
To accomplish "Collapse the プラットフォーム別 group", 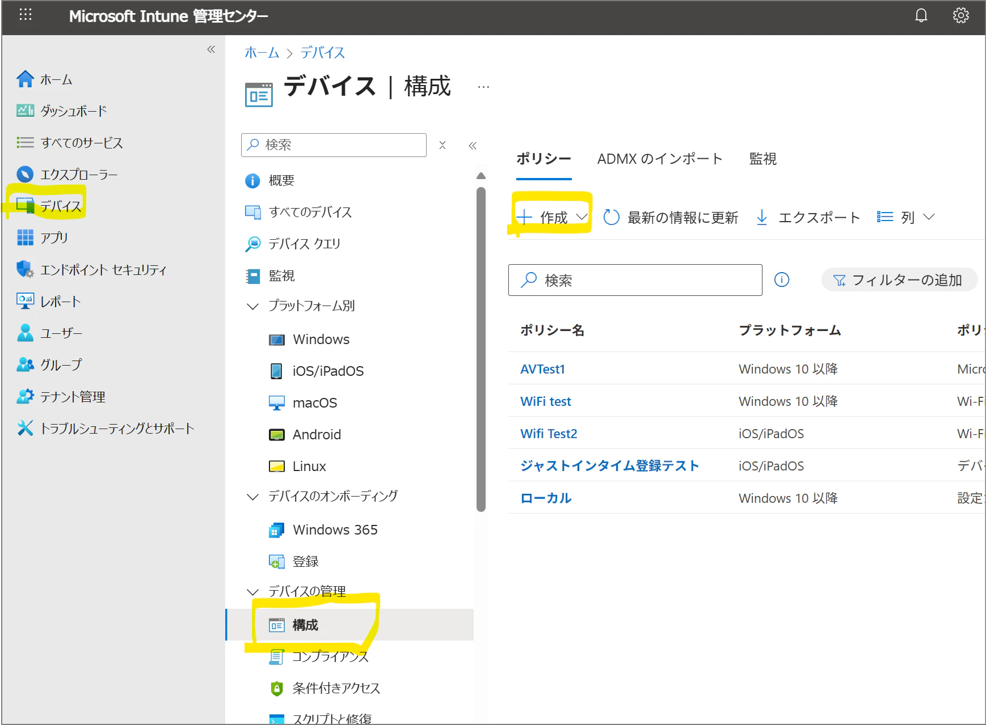I will pyautogui.click(x=252, y=306).
